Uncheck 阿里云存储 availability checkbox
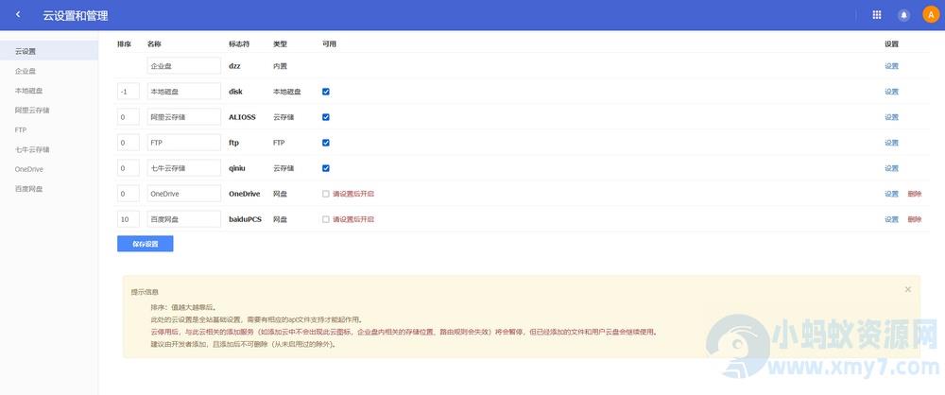Screen dimensions: 945x395 tap(326, 117)
